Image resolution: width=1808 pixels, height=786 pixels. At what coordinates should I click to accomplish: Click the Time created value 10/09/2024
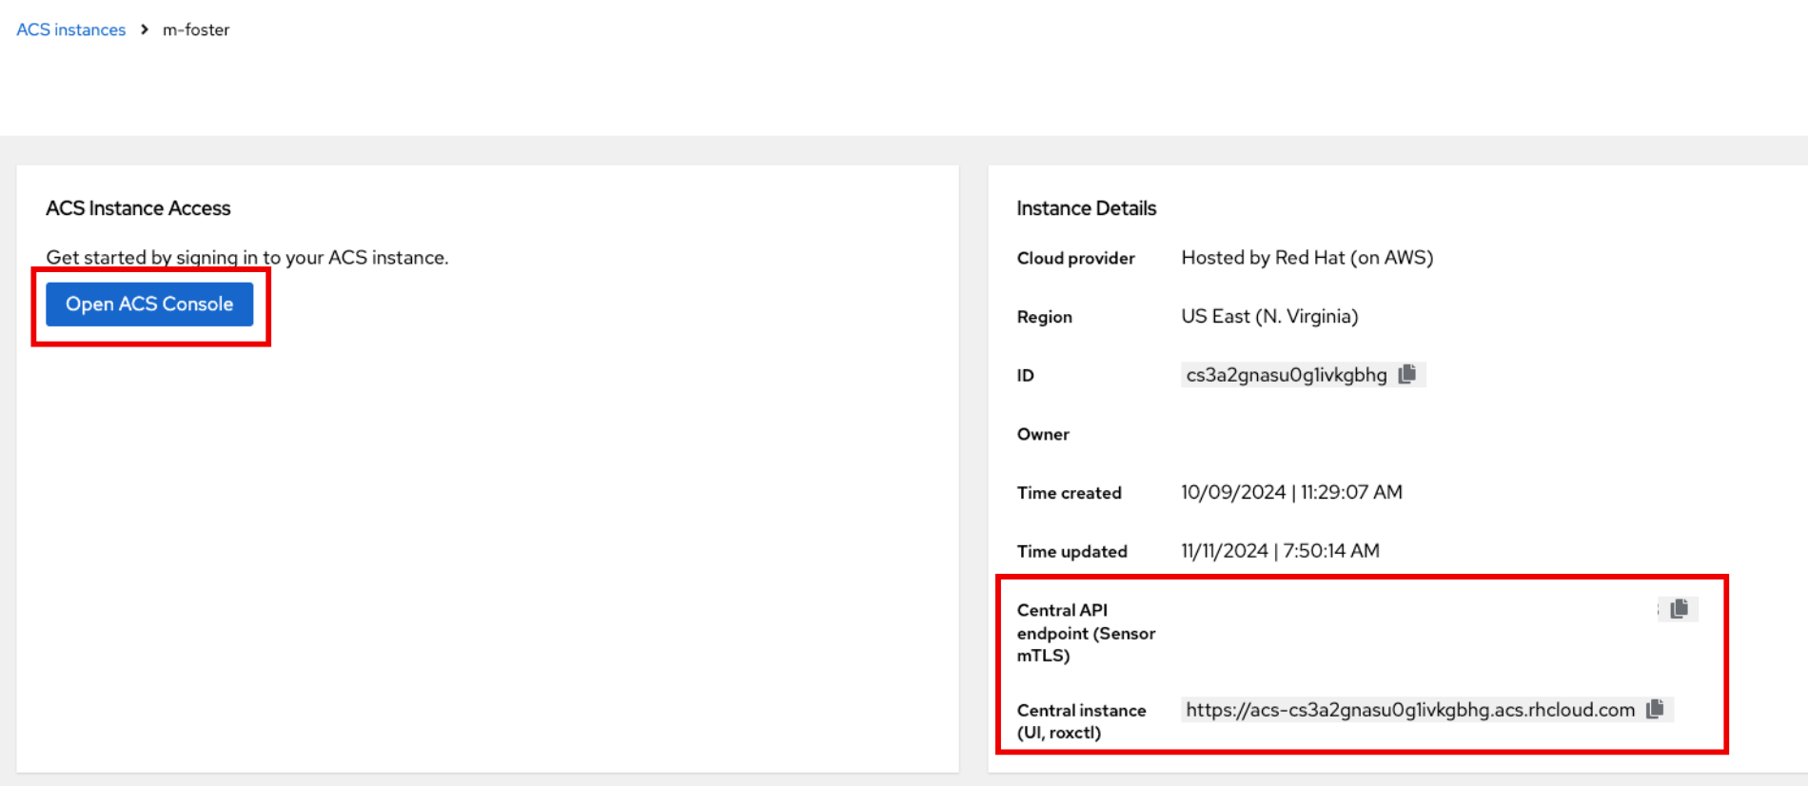[1291, 492]
